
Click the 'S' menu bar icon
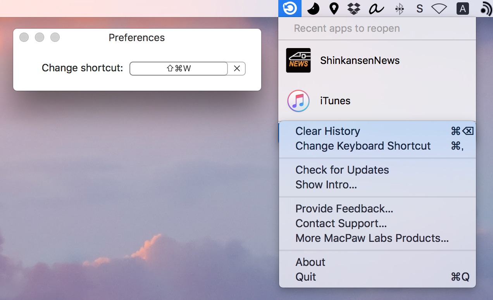tap(419, 9)
